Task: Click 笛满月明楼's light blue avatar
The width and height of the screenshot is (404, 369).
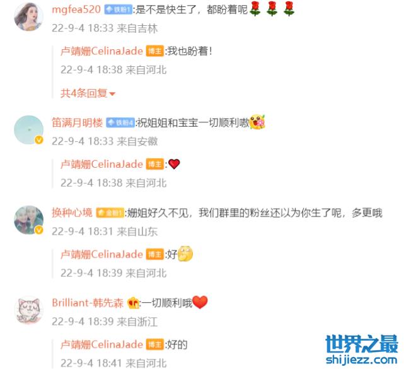Action: pos(28,130)
